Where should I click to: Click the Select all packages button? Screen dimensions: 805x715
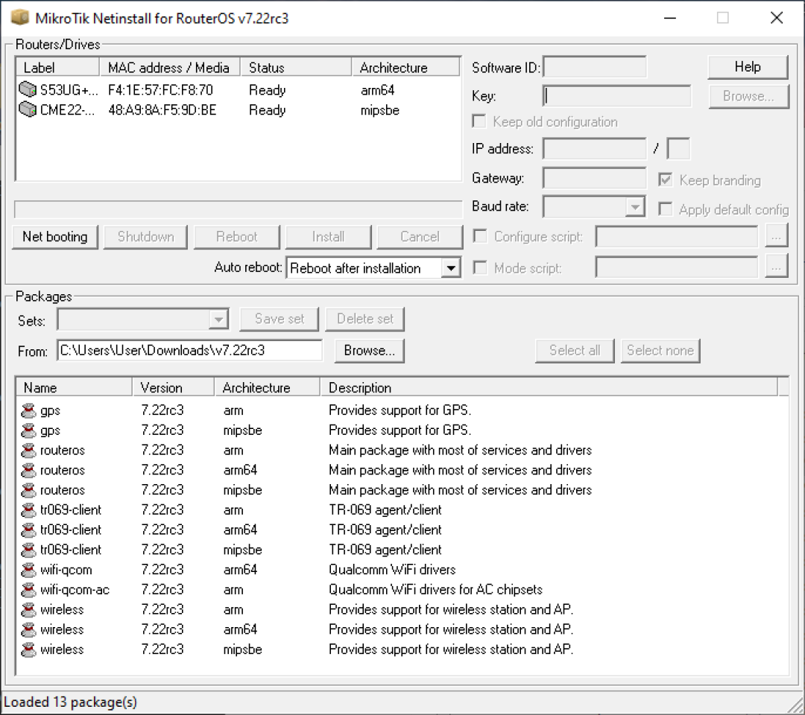point(575,350)
